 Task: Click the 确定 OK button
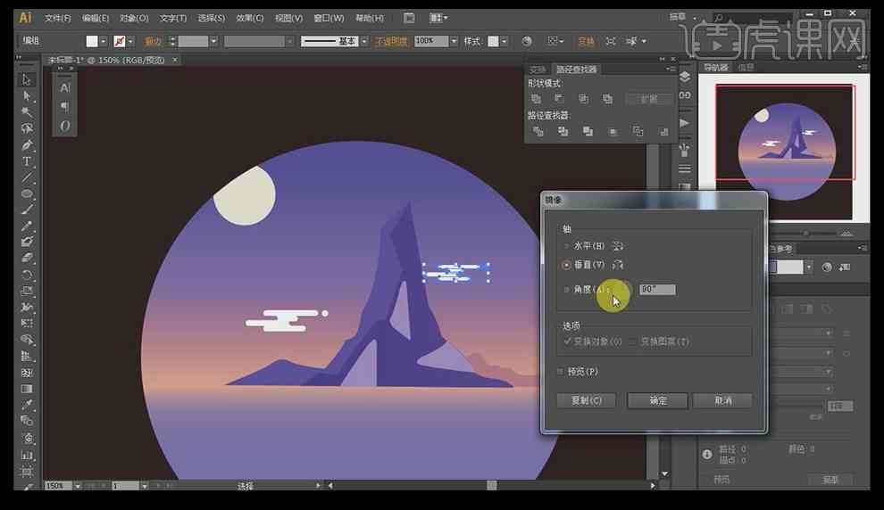657,400
